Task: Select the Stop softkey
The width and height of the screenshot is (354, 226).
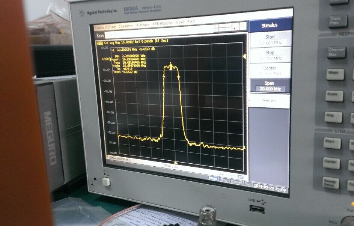Action: [270, 55]
